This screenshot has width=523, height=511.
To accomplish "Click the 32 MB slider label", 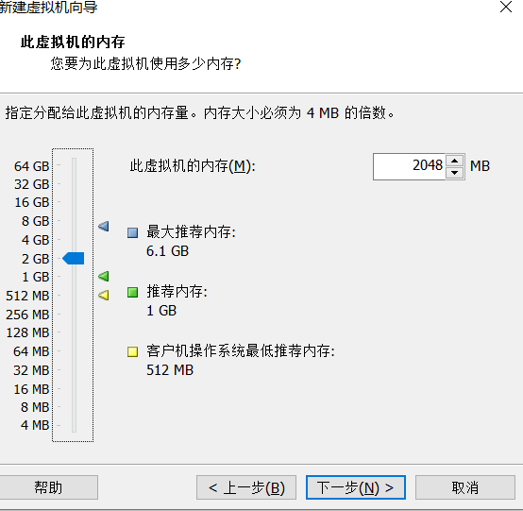I will (31, 370).
